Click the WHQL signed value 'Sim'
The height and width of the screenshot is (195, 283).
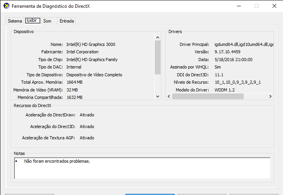click(218, 67)
